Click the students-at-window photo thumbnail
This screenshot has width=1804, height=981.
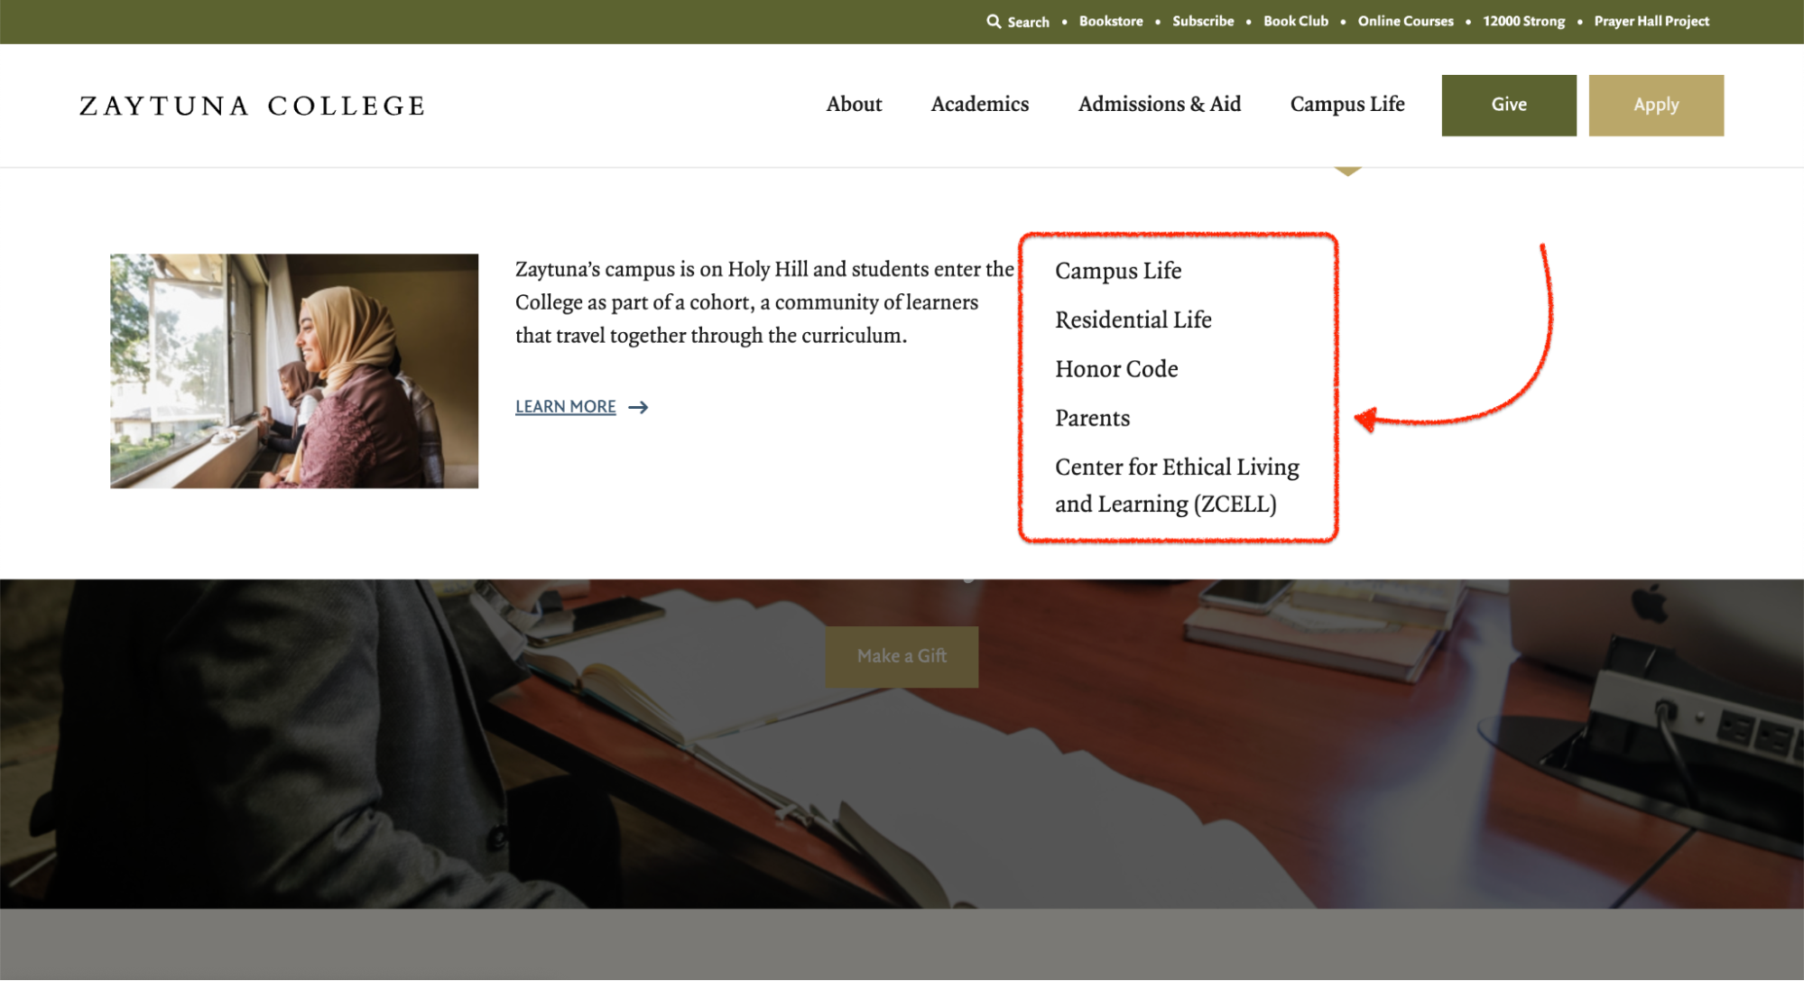294,371
